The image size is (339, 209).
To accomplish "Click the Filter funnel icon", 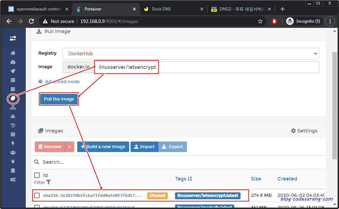I will (49, 182).
